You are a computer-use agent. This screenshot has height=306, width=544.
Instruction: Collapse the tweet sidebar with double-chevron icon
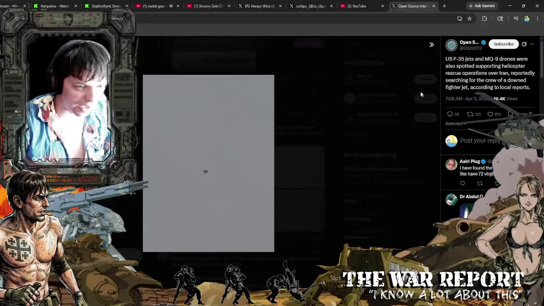(431, 45)
